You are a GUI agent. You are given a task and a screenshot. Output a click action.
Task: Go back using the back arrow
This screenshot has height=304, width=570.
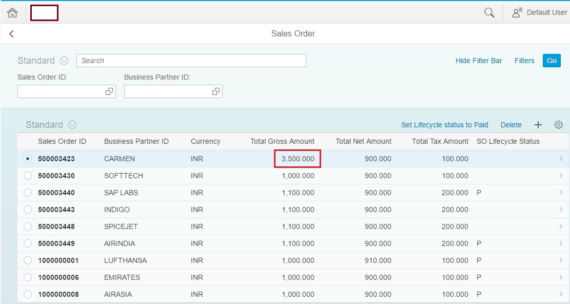point(11,33)
